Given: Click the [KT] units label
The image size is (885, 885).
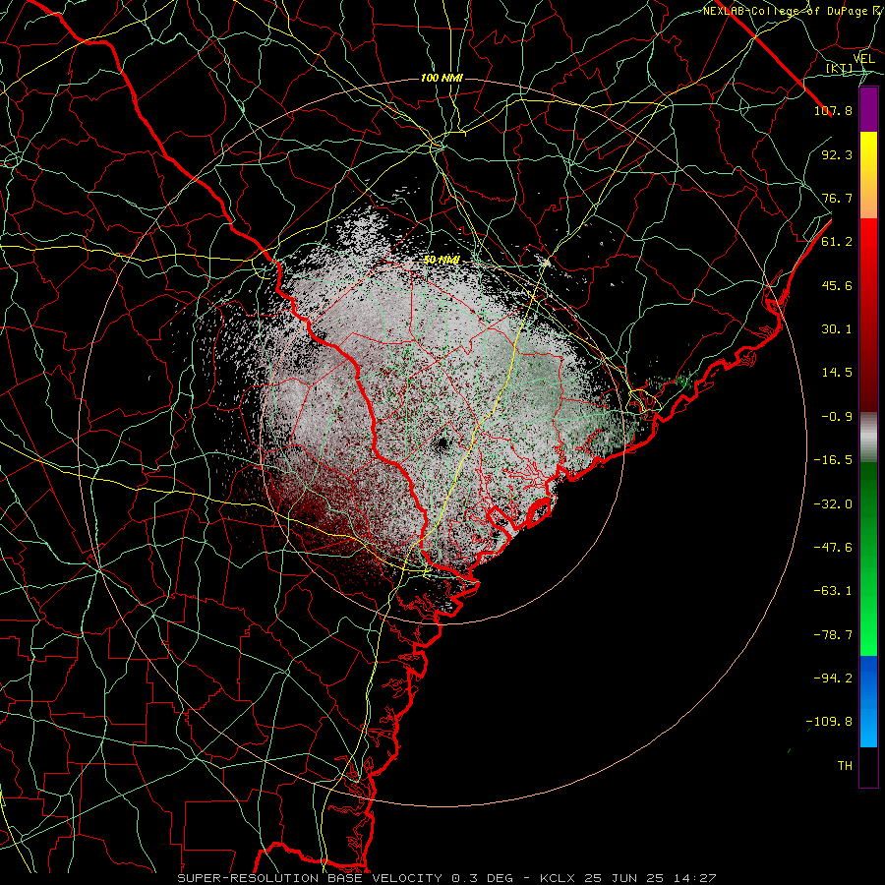Looking at the screenshot, I should [x=840, y=68].
